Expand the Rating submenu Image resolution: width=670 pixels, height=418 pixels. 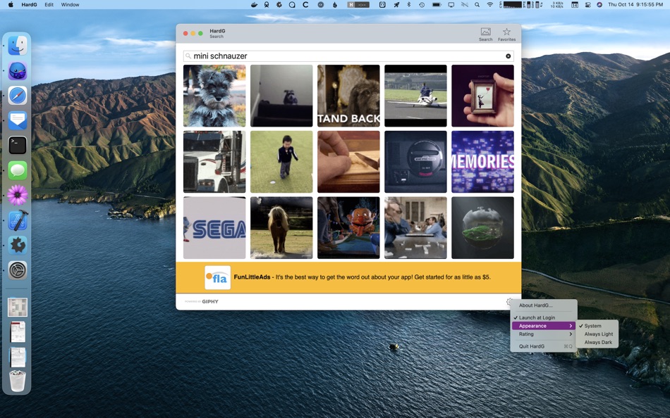pos(544,334)
